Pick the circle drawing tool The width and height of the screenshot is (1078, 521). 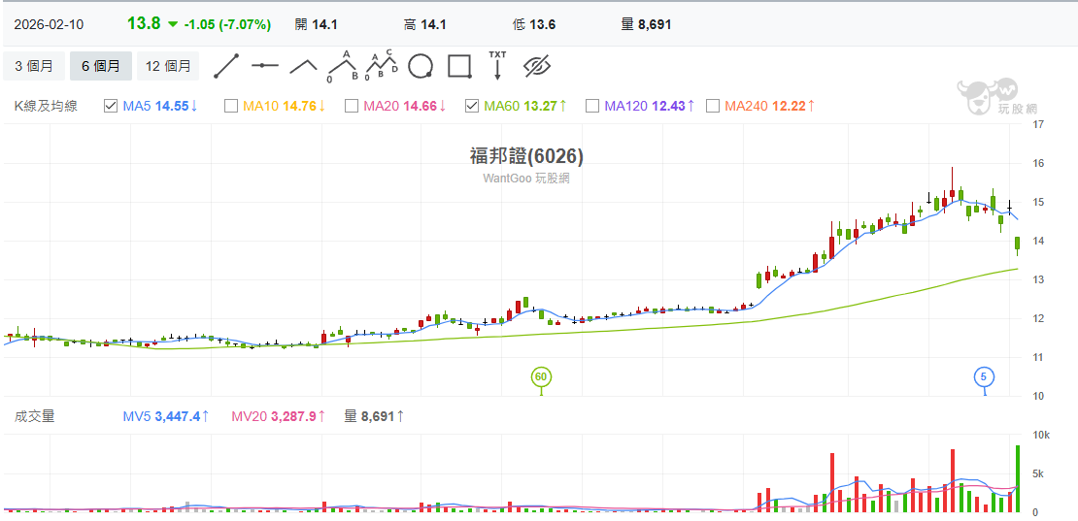click(420, 66)
